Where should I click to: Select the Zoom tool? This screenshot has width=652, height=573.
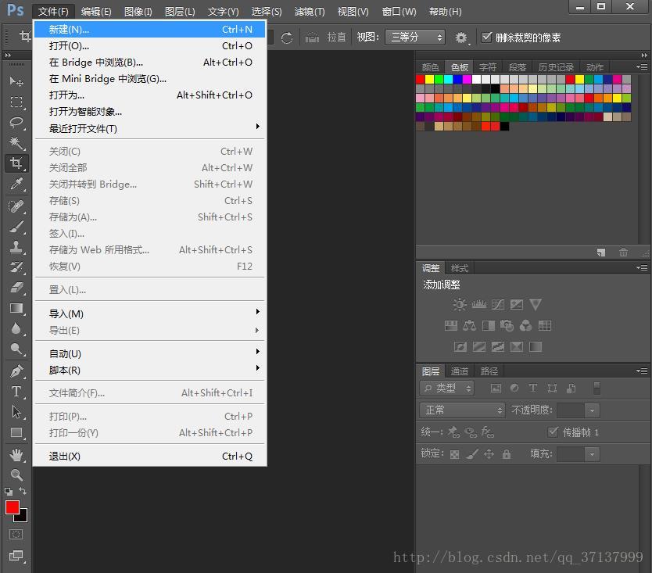tap(16, 475)
